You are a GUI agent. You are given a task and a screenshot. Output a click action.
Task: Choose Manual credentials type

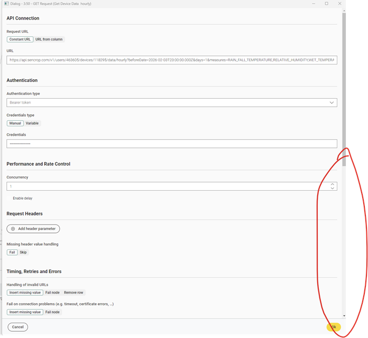[x=15, y=123]
